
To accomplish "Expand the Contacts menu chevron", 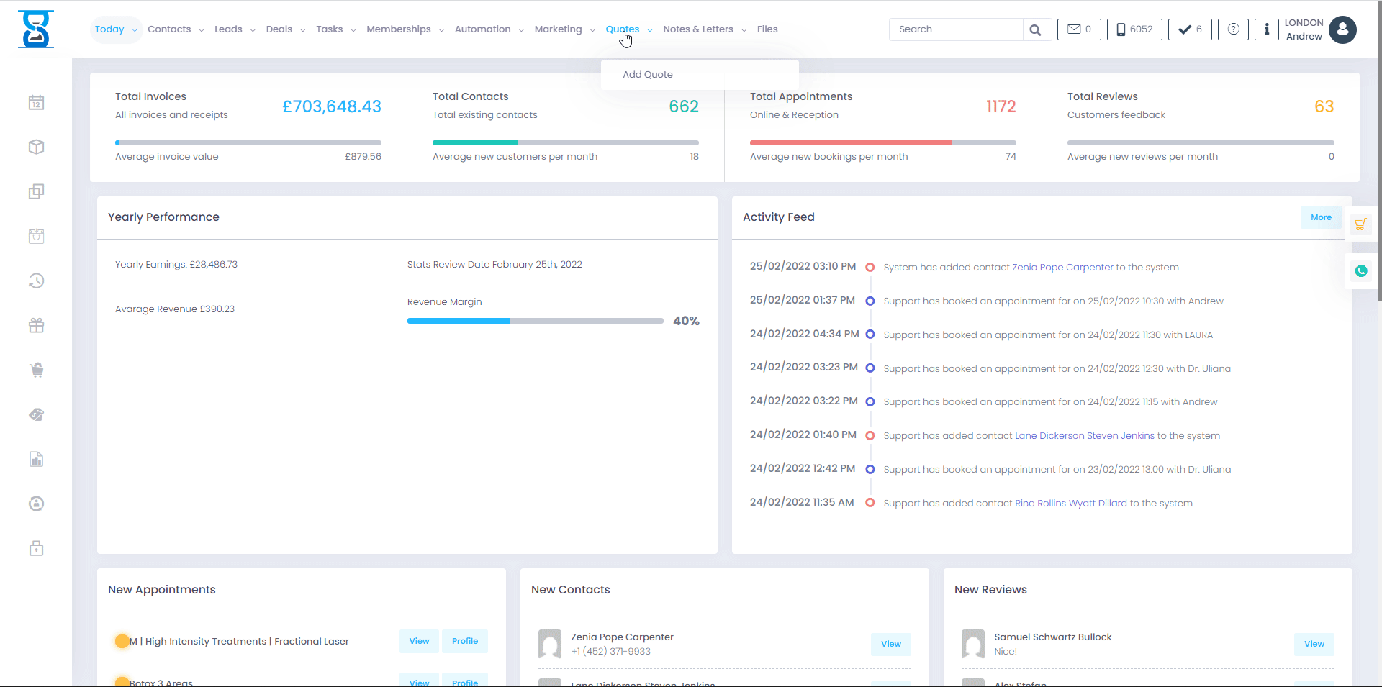I will (202, 29).
